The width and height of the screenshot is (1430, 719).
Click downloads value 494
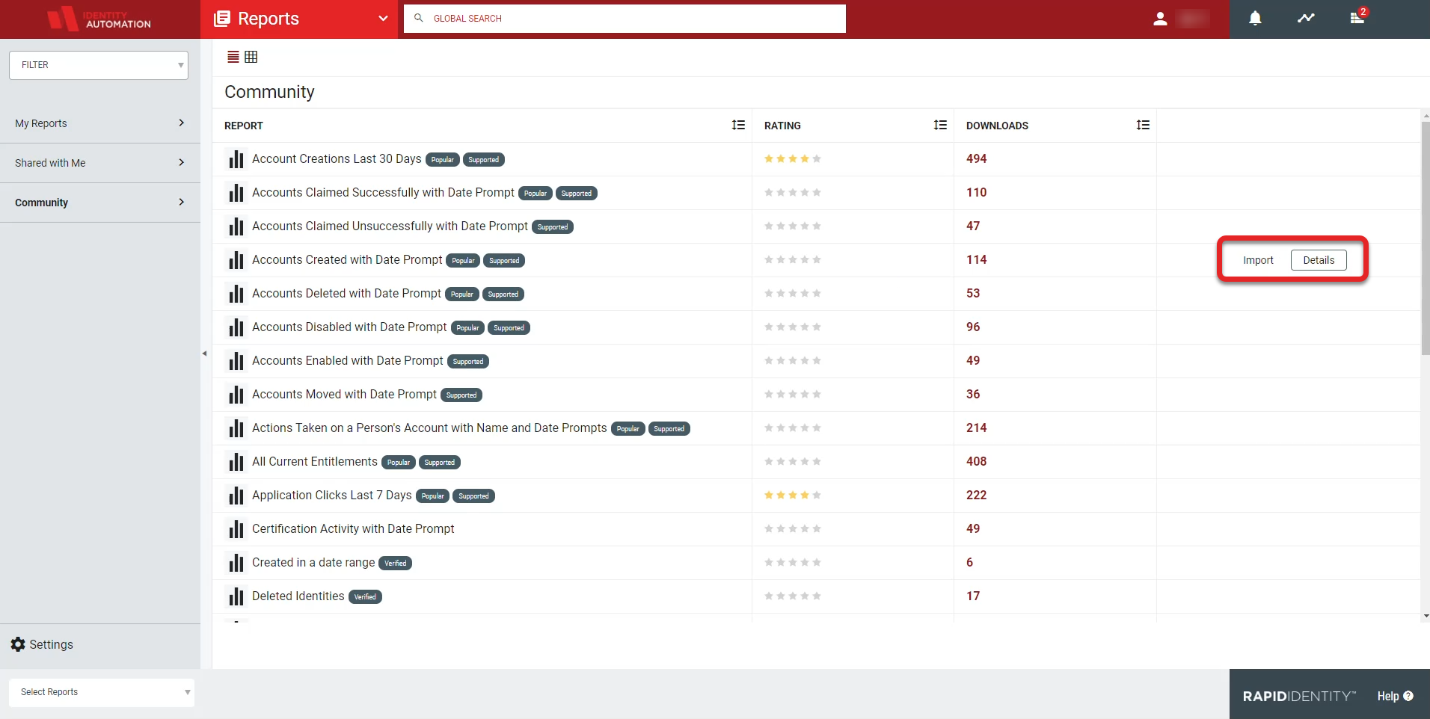[976, 158]
